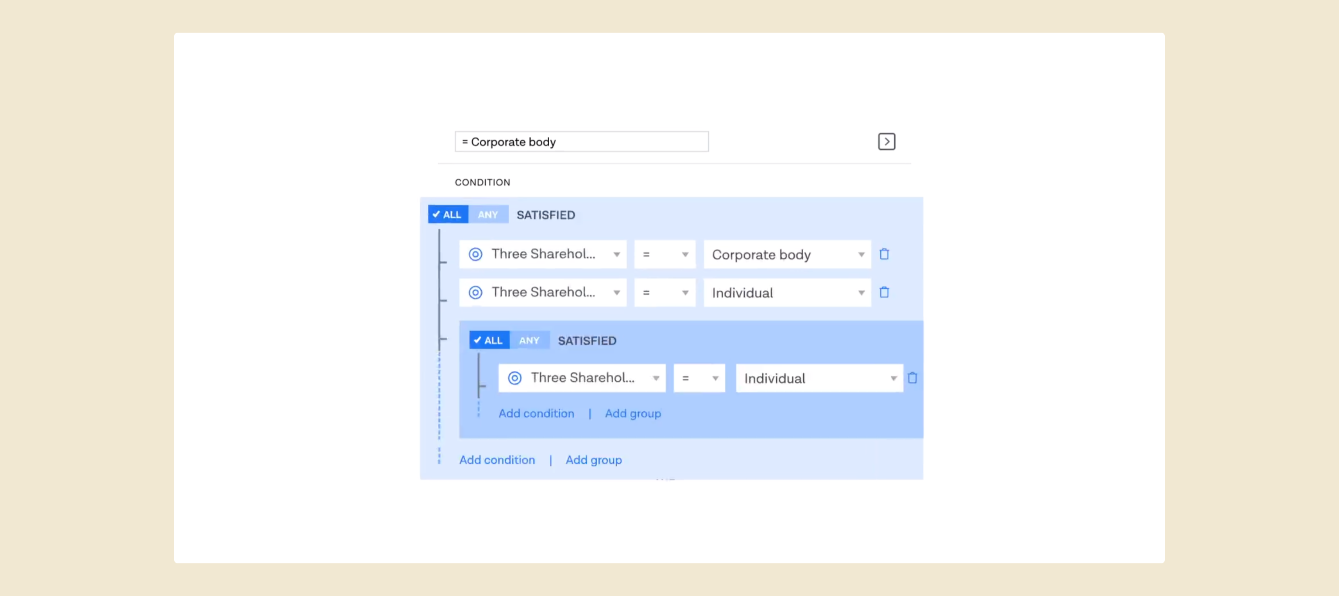Delete the outer-group Individual condition row
1339x596 pixels.
pos(884,292)
